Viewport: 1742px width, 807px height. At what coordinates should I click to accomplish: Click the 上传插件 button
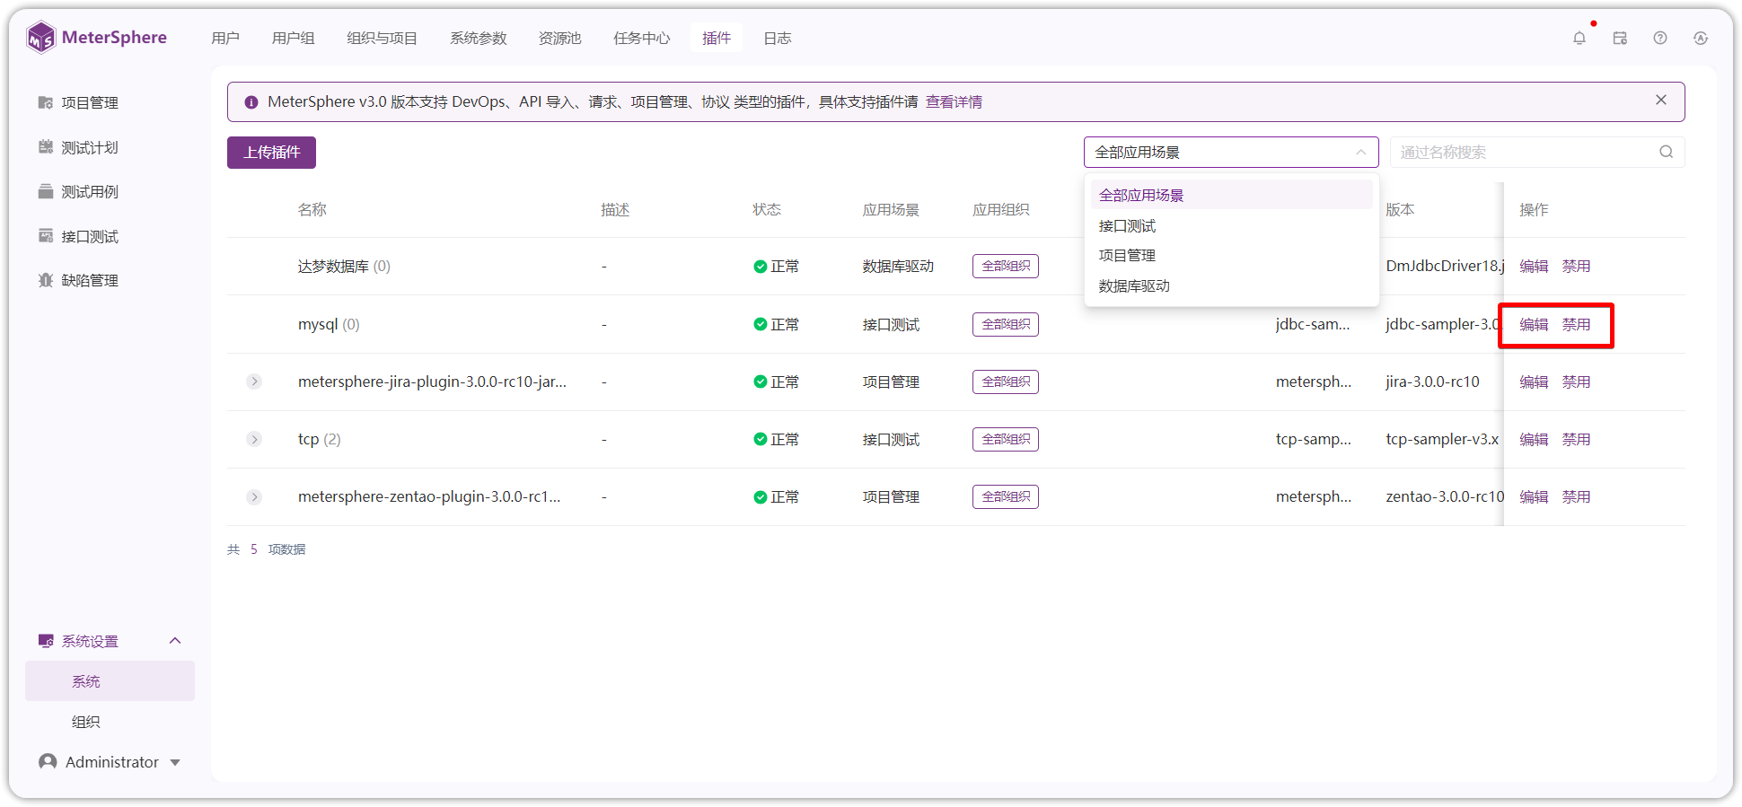pyautogui.click(x=271, y=153)
